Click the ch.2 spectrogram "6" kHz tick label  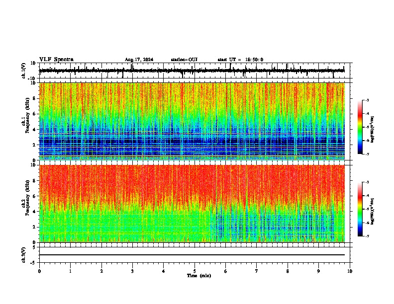point(34,196)
